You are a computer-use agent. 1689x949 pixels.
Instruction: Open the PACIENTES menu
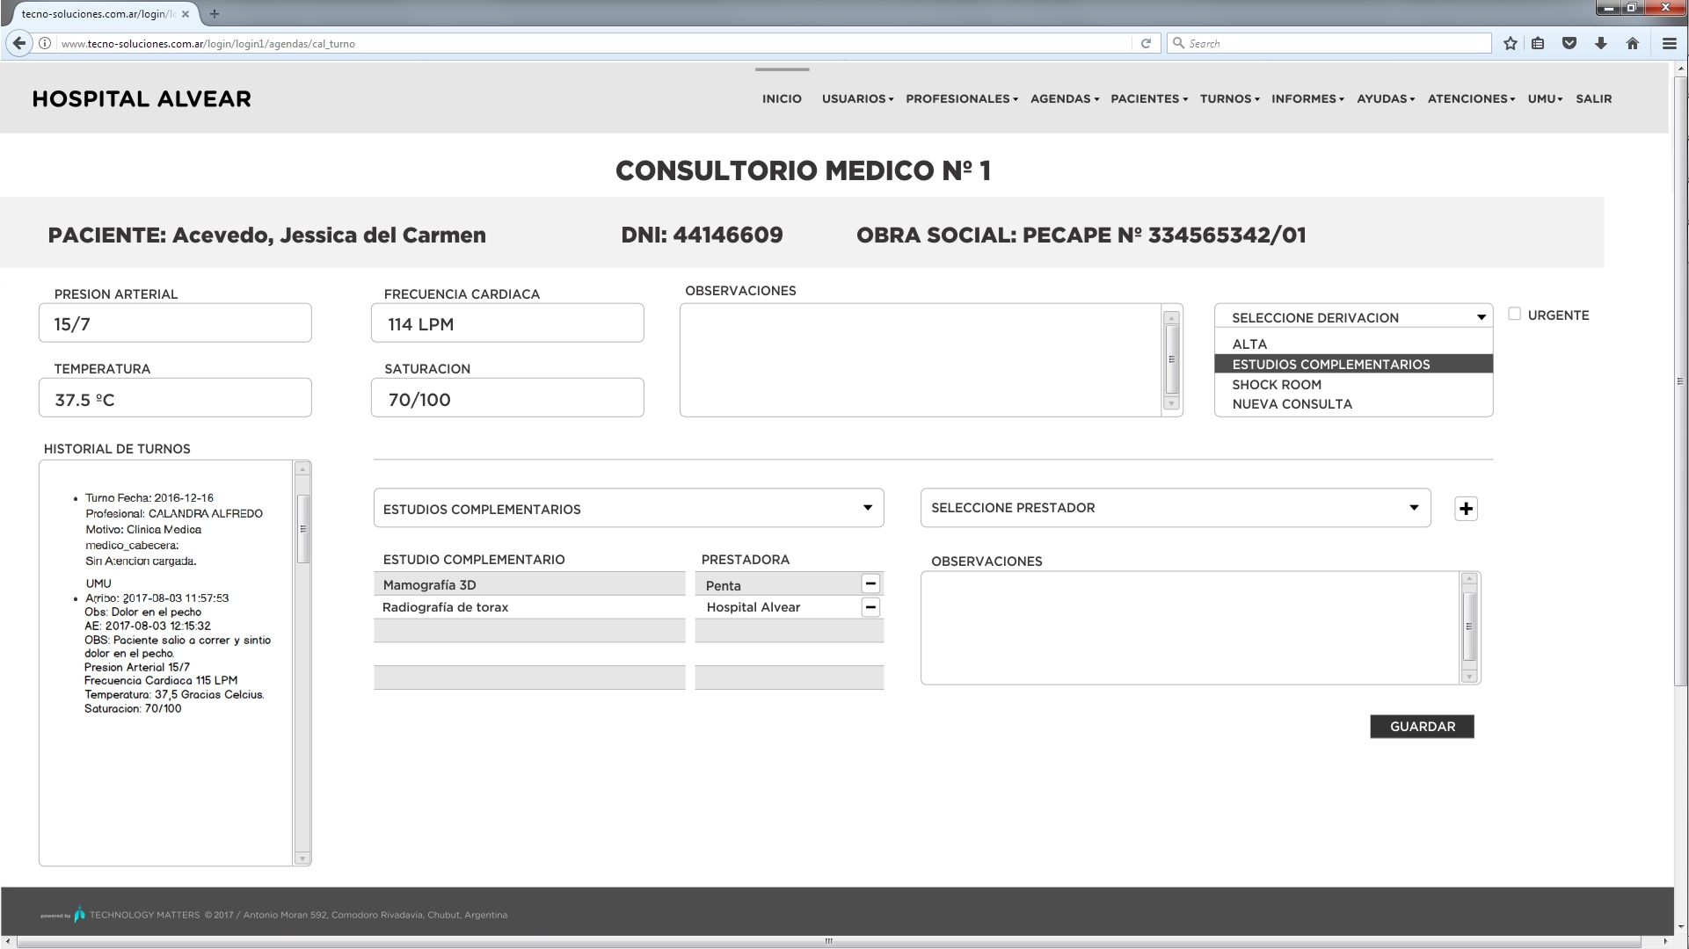click(1149, 99)
